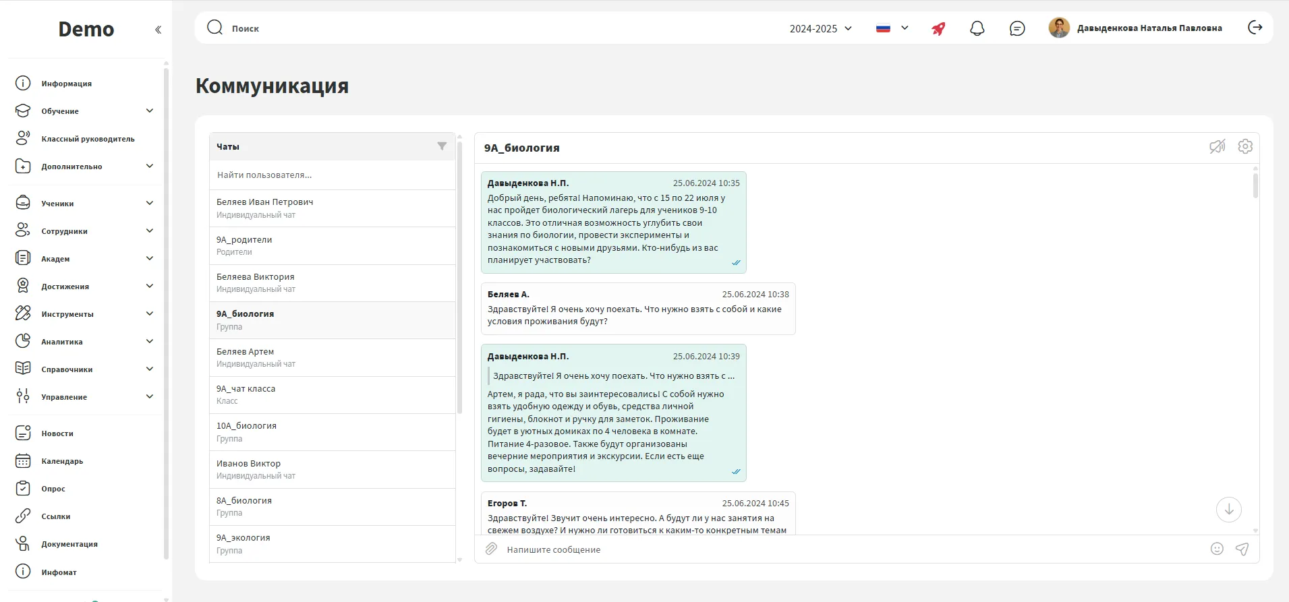Click the attach file paperclip icon
Image resolution: width=1289 pixels, height=602 pixels.
click(x=492, y=549)
